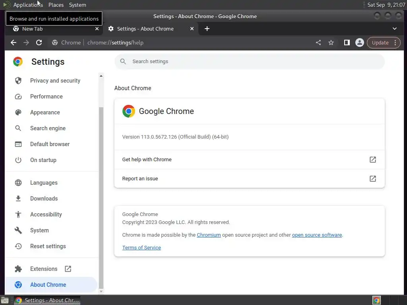Screen dimensions: 407x305
Task: Go to Search engine settings
Action: (51, 128)
